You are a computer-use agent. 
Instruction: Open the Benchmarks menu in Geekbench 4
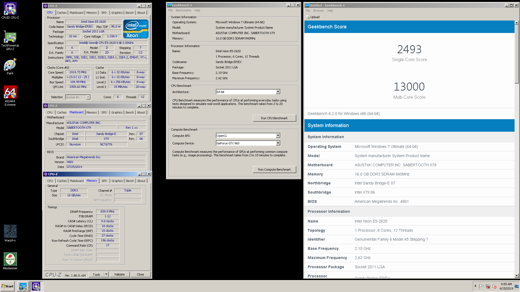[x=183, y=10]
